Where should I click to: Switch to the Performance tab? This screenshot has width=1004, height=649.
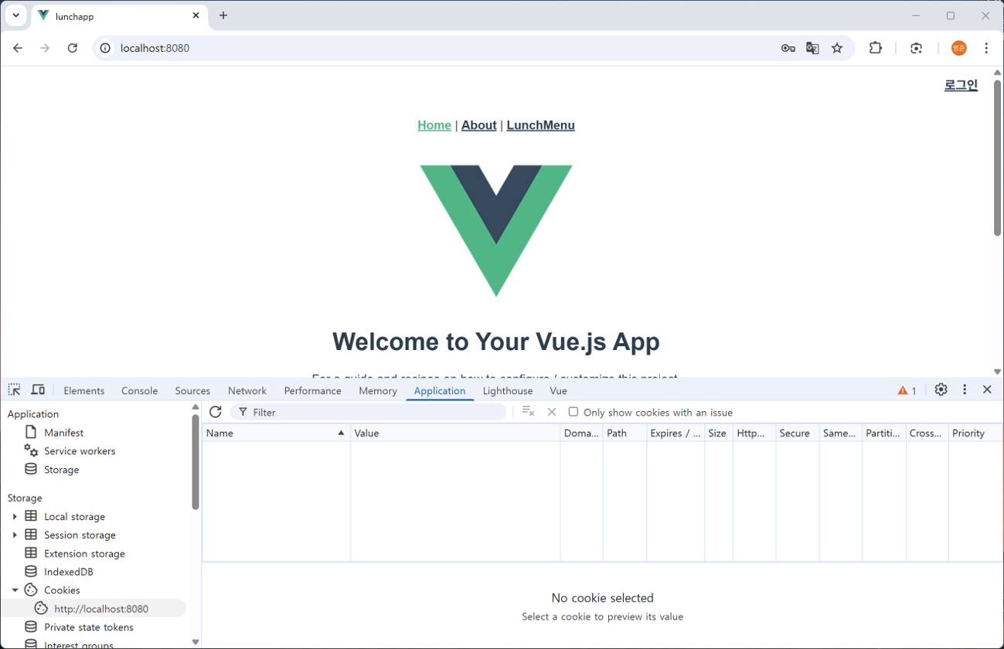[x=312, y=391]
